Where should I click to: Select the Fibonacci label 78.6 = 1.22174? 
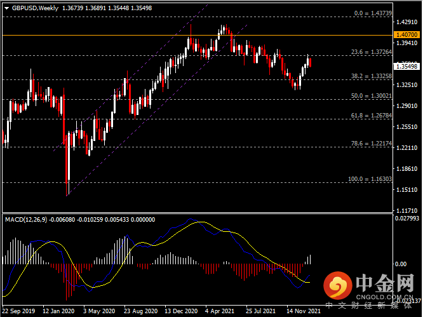pyautogui.click(x=371, y=144)
